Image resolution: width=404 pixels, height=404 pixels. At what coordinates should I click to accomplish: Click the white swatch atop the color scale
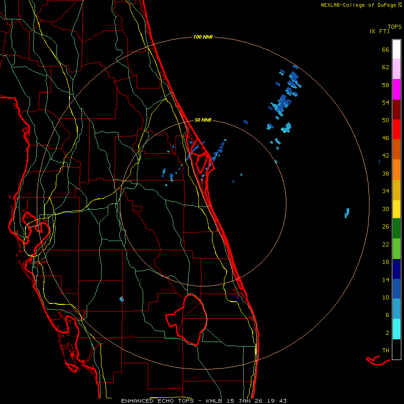[396, 49]
